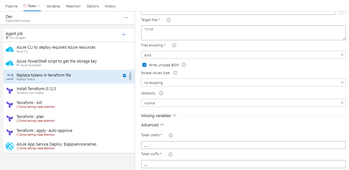Click the settings warning under Azure App Service Deploy
Image resolution: width=349 pixels, height=170 pixels.
point(36,148)
